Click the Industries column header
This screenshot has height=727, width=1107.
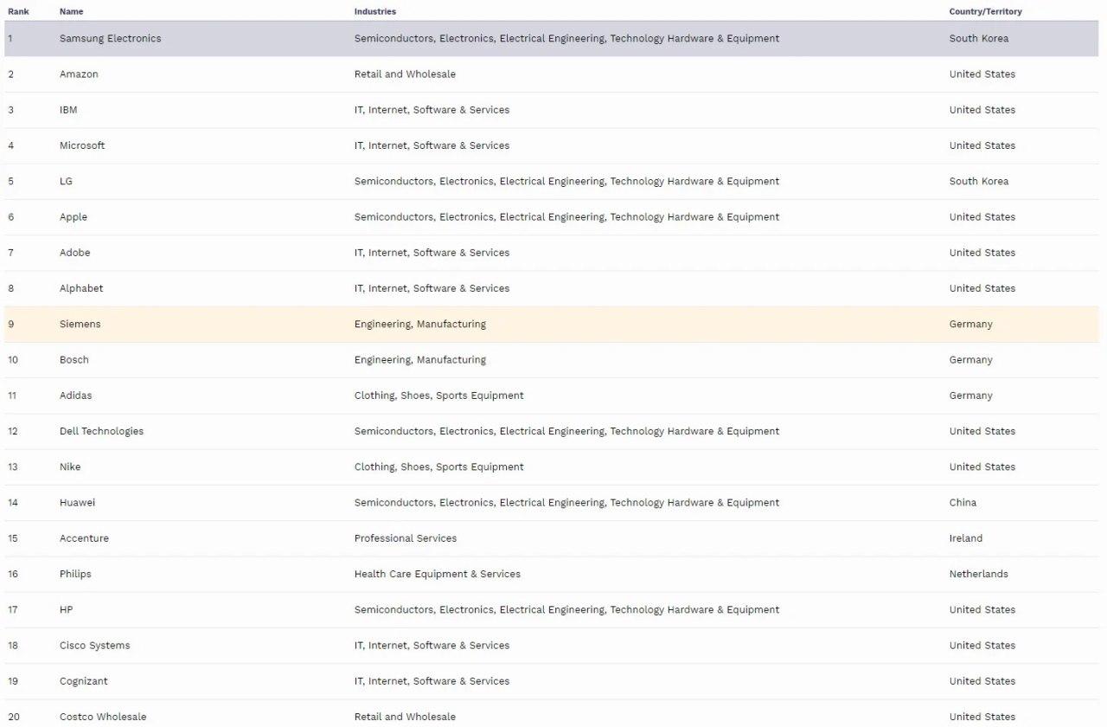point(374,11)
